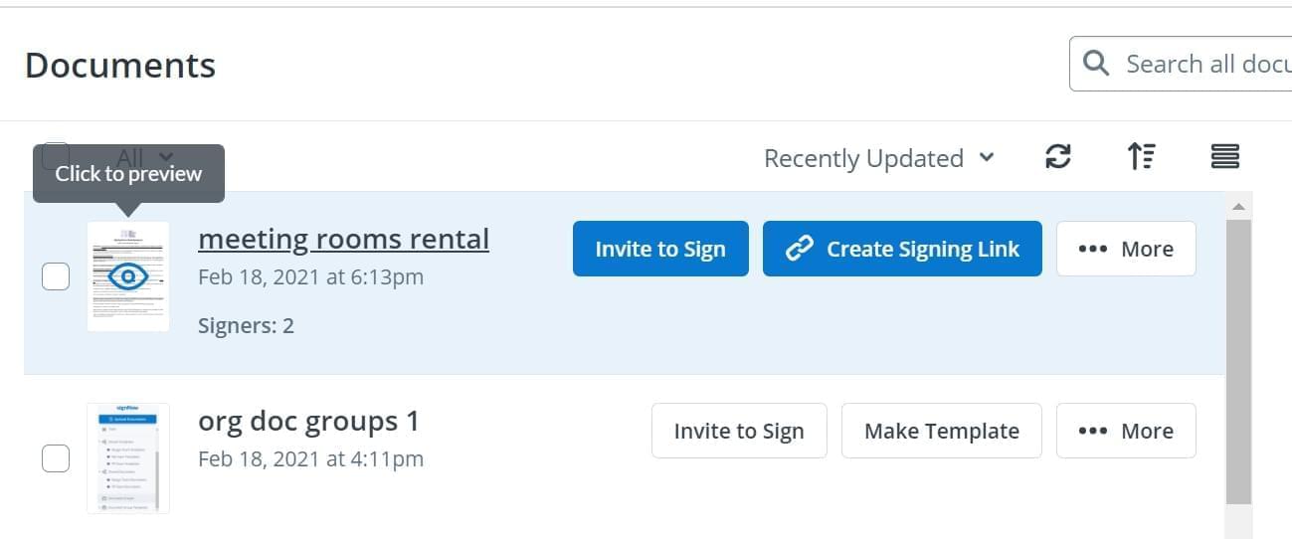Expand the All filter dropdown
Image resolution: width=1292 pixels, height=539 pixels.
pyautogui.click(x=165, y=156)
